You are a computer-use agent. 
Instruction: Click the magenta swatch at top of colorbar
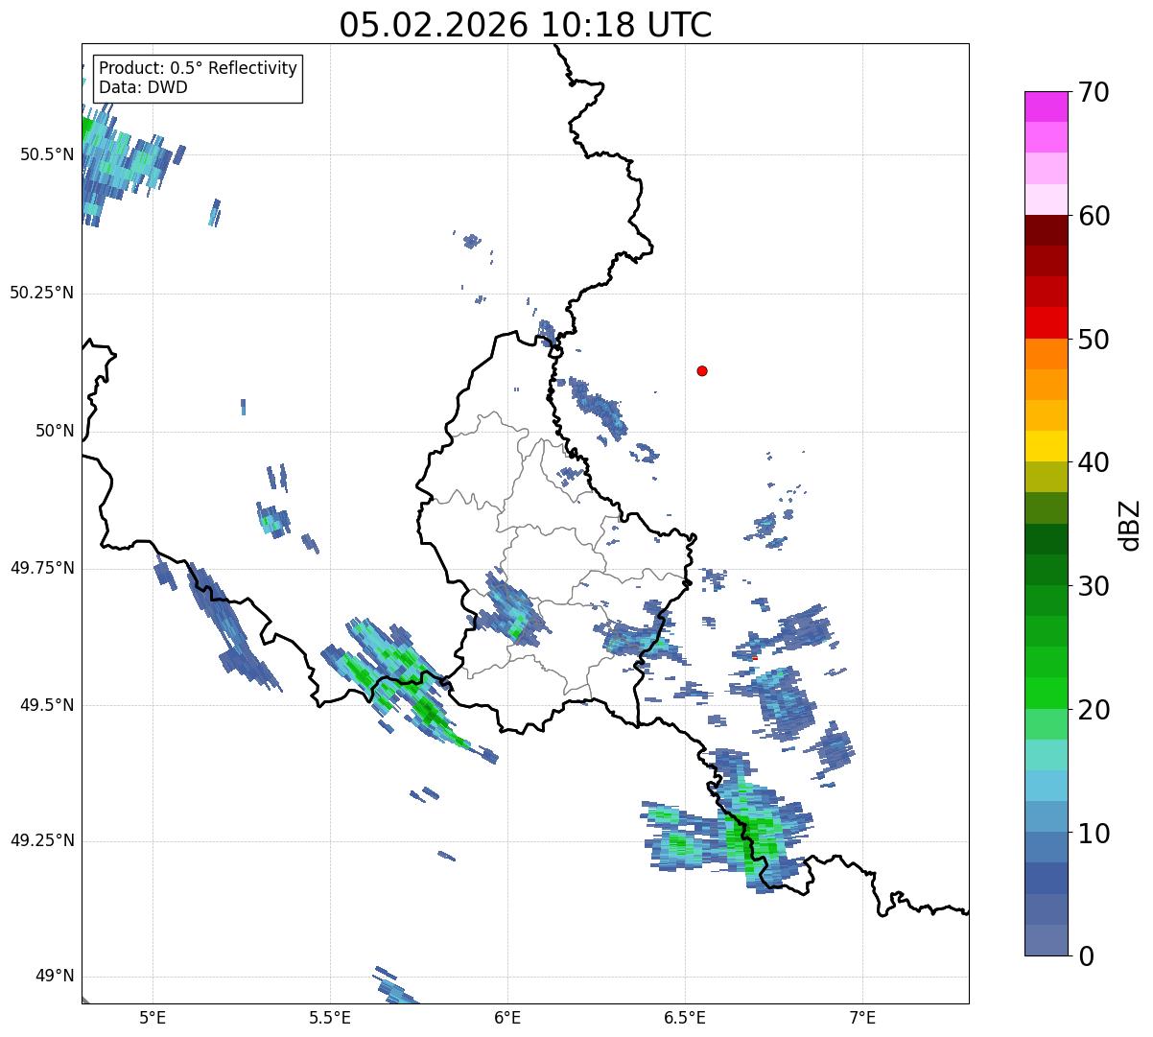pyautogui.click(x=1046, y=106)
